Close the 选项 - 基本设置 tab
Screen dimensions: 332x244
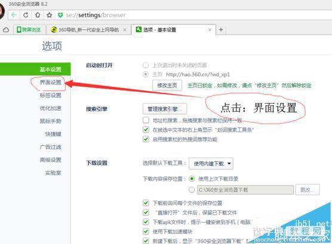tap(210, 30)
